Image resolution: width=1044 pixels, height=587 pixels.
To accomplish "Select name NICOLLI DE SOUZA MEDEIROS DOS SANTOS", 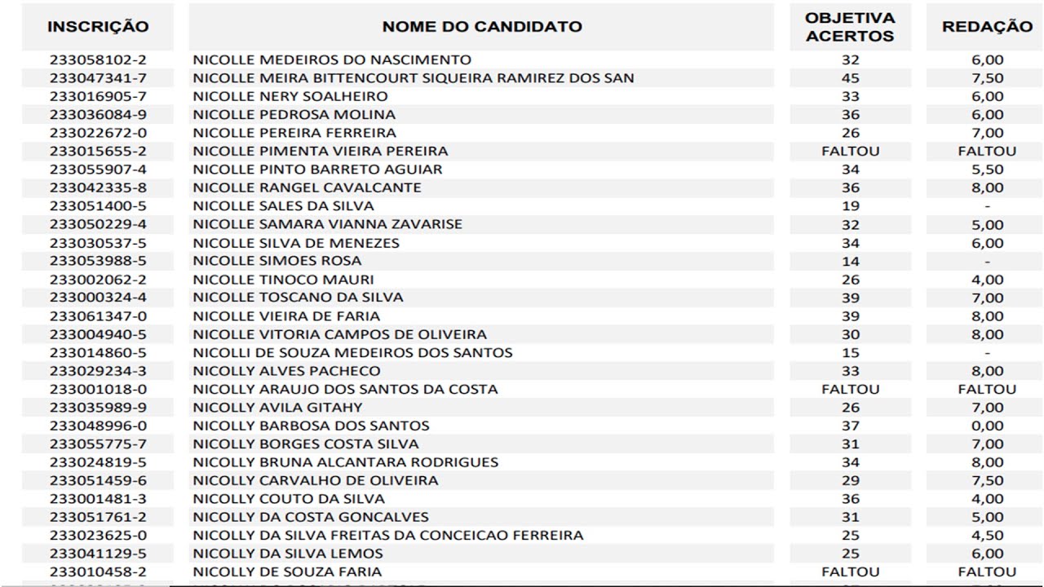I will (x=352, y=352).
